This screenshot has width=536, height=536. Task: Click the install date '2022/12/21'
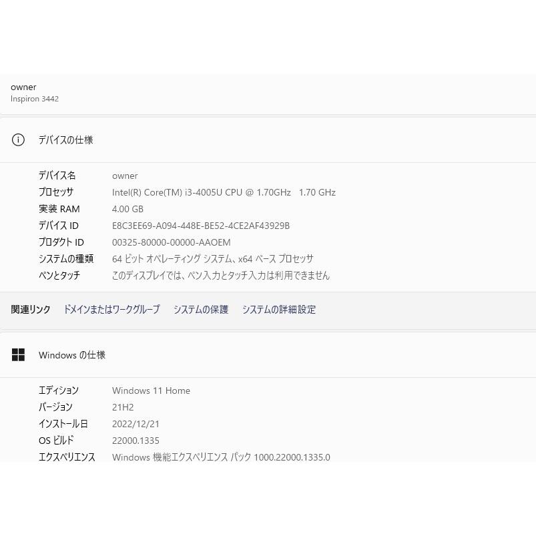click(x=136, y=424)
